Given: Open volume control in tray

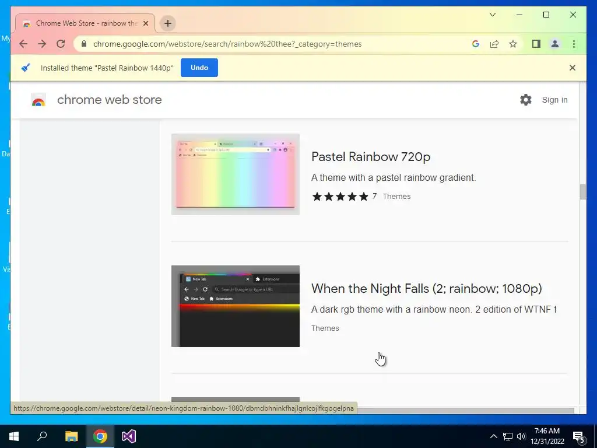Looking at the screenshot, I should click(521, 436).
